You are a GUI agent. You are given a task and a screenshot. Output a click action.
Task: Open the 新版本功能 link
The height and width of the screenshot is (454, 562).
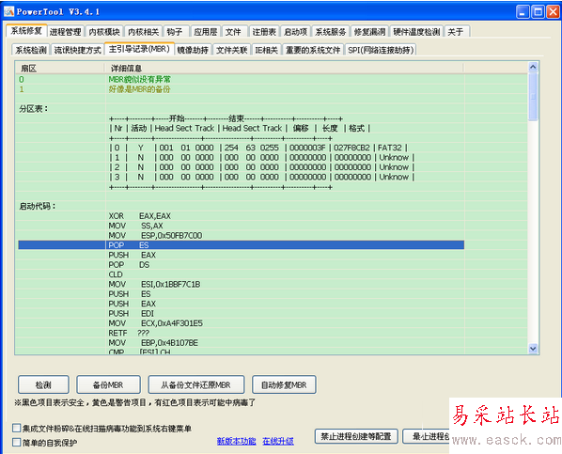tap(236, 441)
